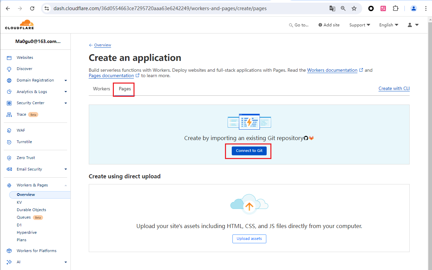This screenshot has height=270, width=432.
Task: Open site information icon in address bar
Action: (47, 8)
